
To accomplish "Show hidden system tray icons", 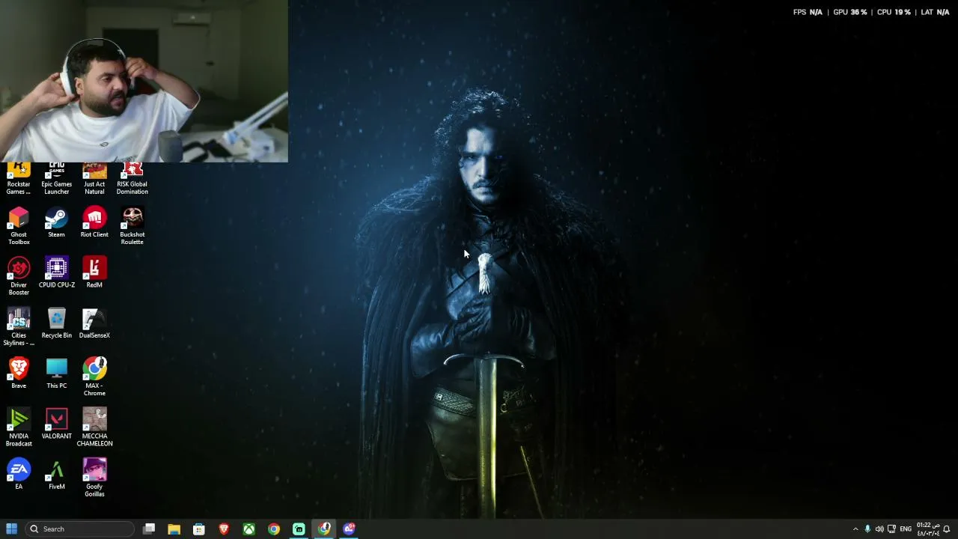I will (855, 529).
